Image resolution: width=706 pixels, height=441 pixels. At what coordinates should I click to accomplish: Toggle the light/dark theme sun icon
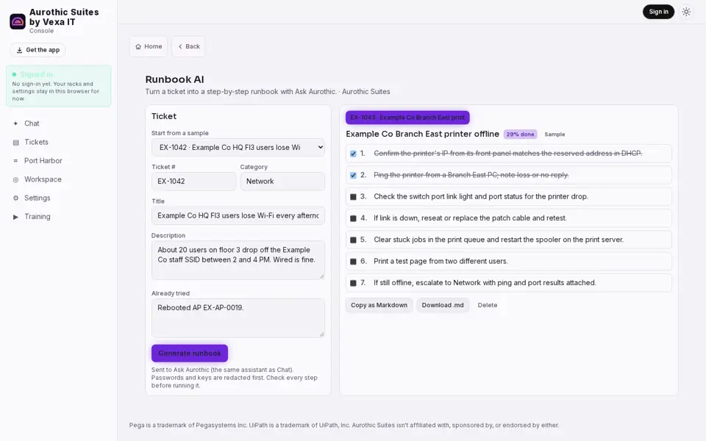[x=686, y=12]
